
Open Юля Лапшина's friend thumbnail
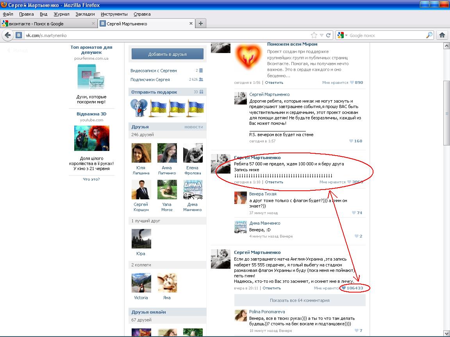[x=141, y=153]
